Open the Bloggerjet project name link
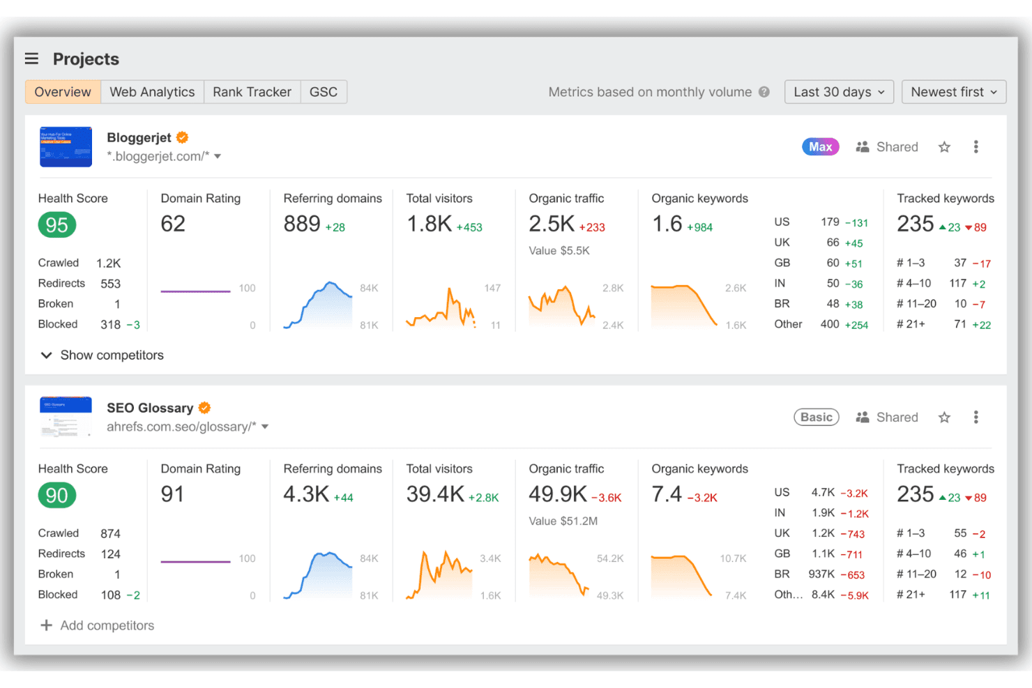1032x688 pixels. (x=139, y=137)
